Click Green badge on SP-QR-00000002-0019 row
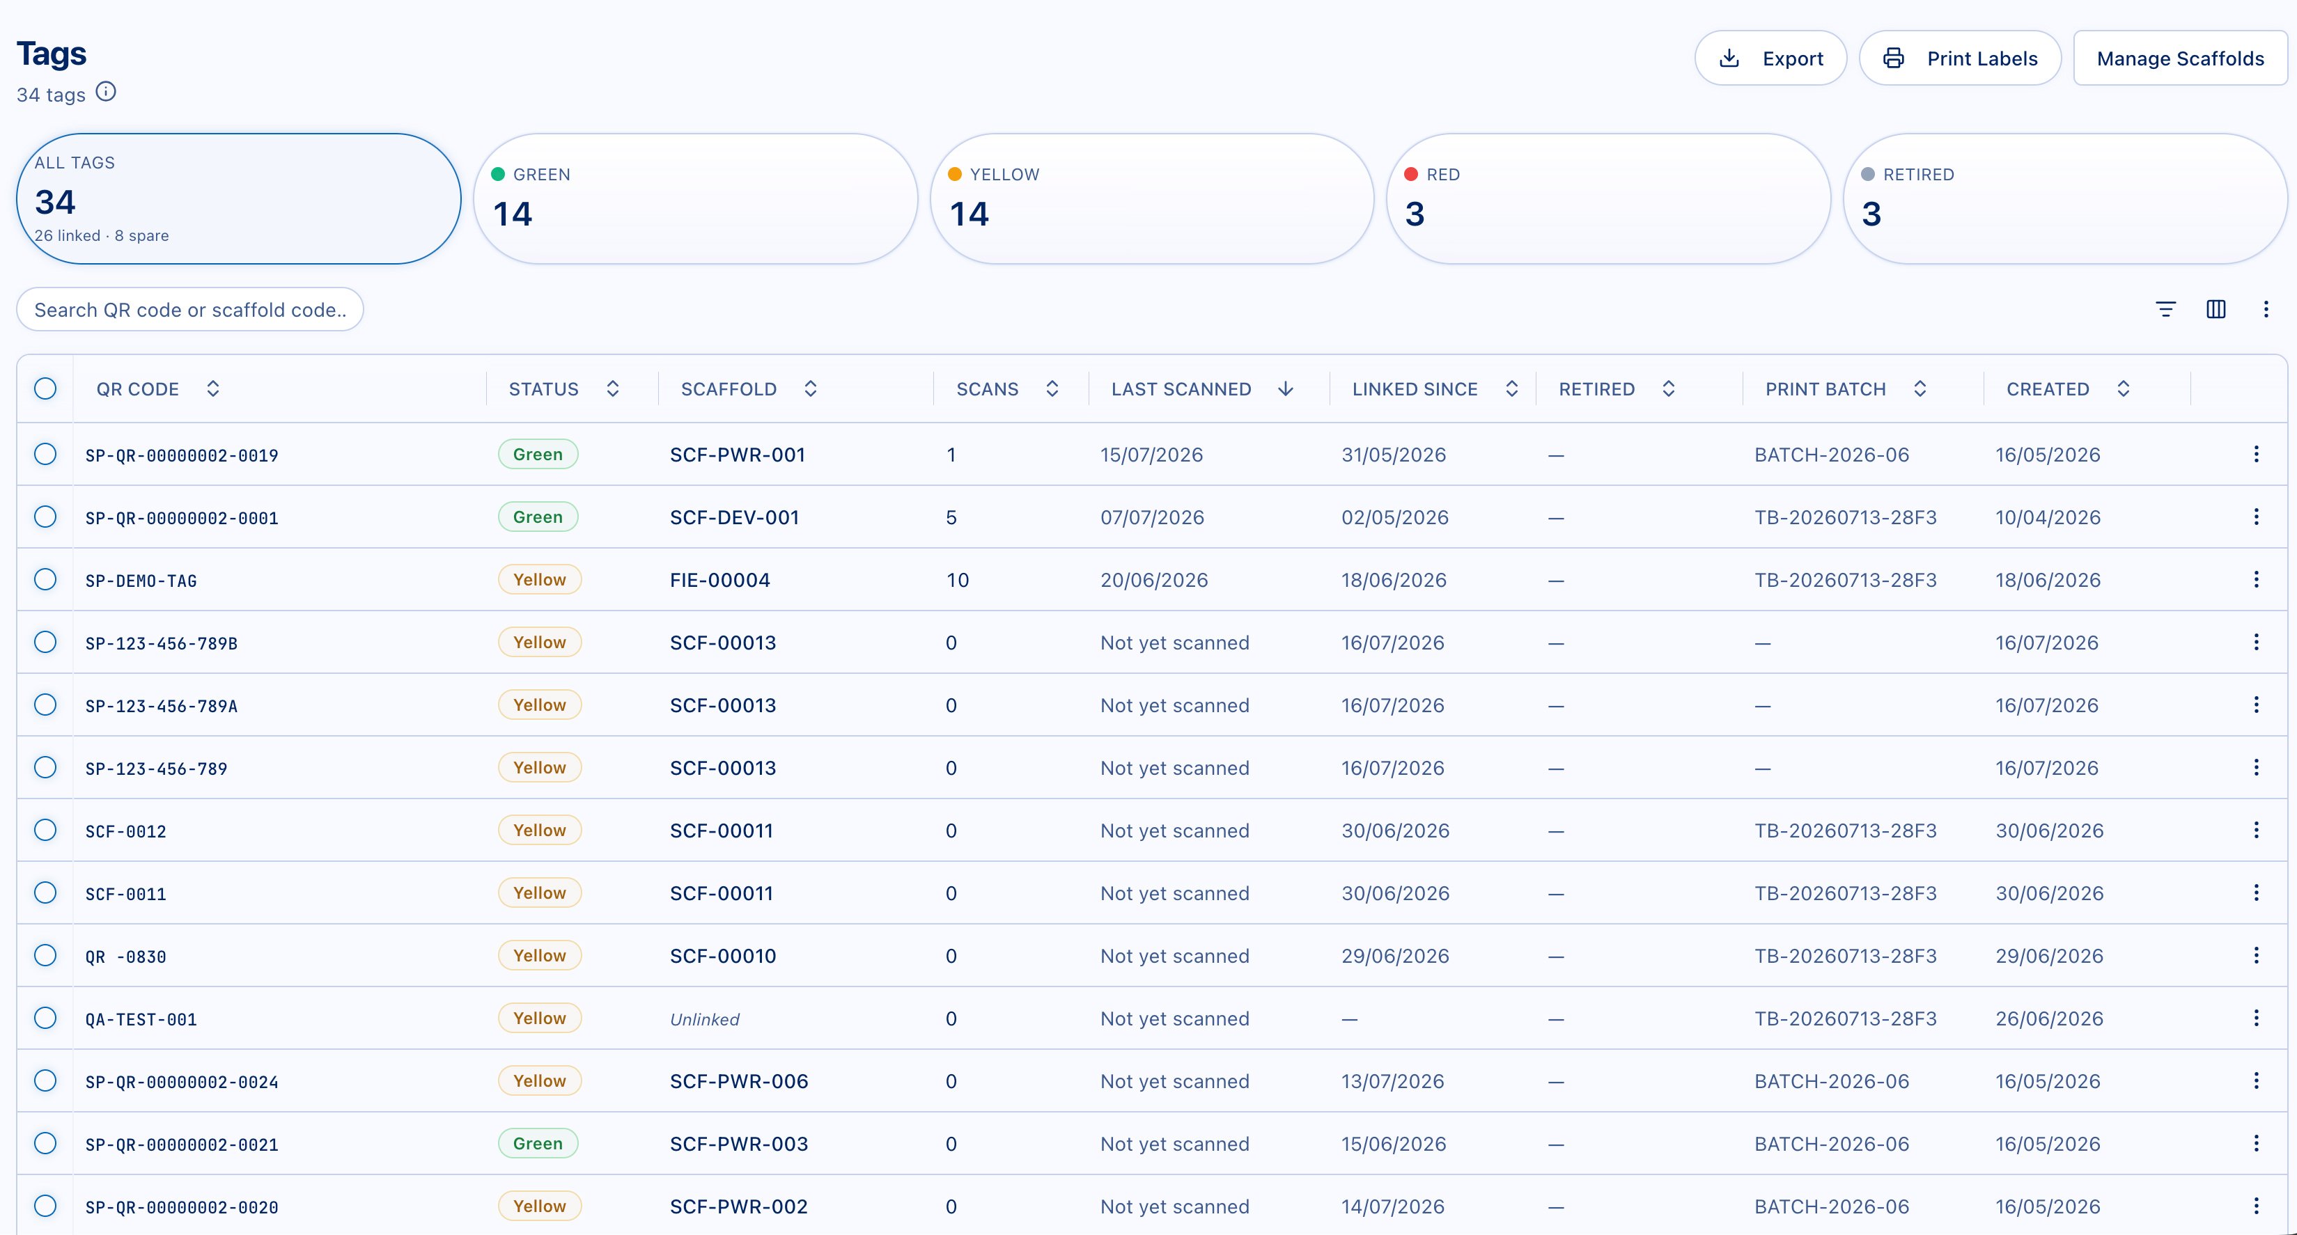2297x1235 pixels. [x=538, y=455]
